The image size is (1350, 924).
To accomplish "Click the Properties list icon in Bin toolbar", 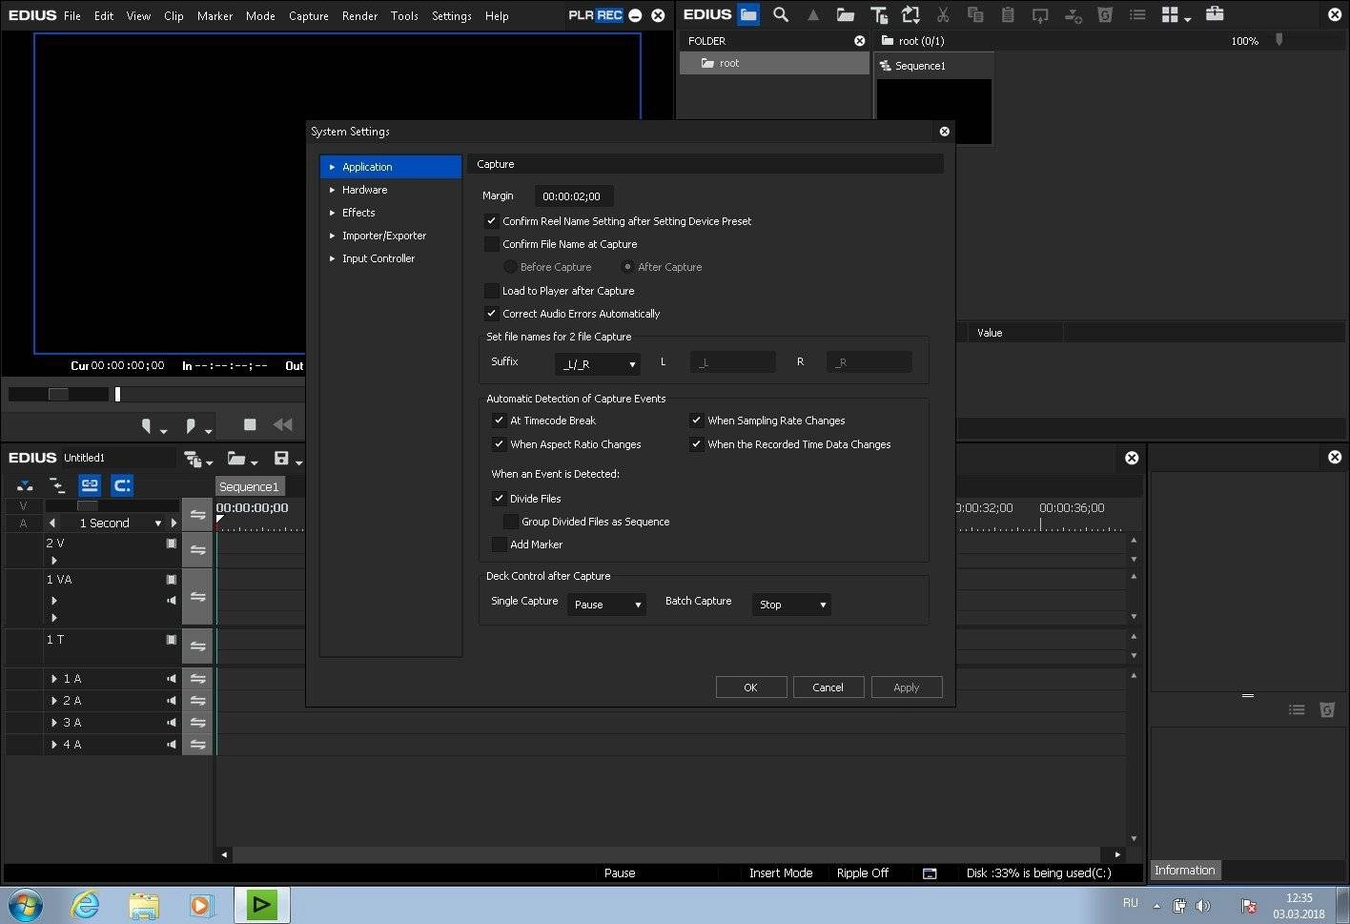I will tap(1137, 14).
